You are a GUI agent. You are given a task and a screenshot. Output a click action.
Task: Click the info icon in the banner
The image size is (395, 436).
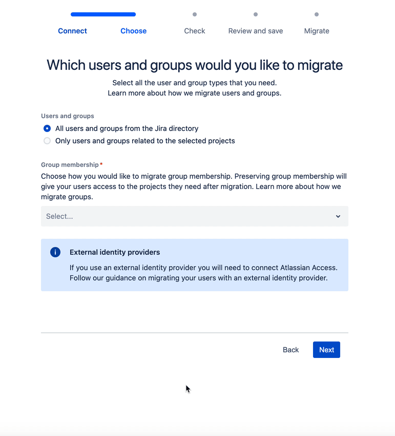point(55,252)
